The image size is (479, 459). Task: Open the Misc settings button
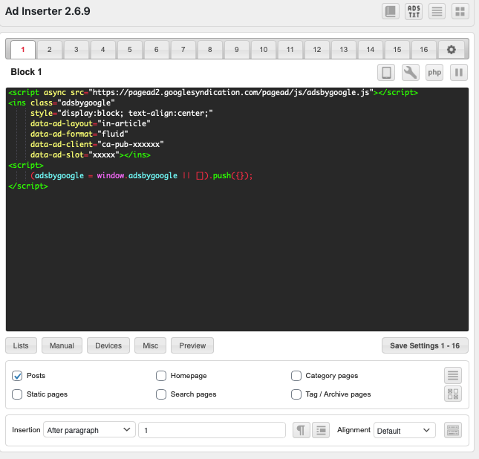point(150,345)
